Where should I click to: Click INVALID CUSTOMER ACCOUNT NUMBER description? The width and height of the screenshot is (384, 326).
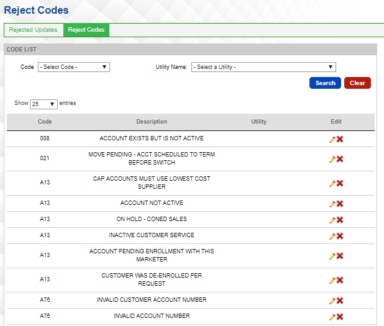(x=152, y=300)
